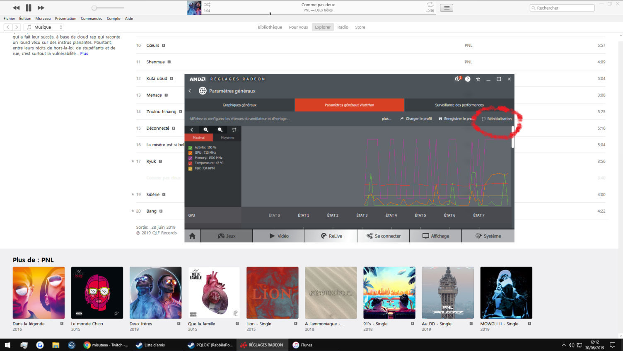Click the Paramètres généraux globe icon

(203, 91)
